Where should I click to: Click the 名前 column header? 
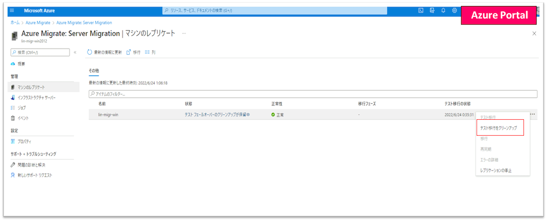(102, 104)
